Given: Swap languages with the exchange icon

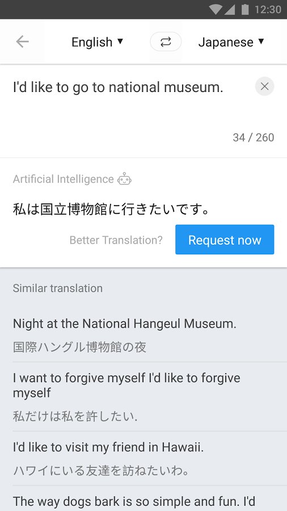Looking at the screenshot, I should point(166,41).
